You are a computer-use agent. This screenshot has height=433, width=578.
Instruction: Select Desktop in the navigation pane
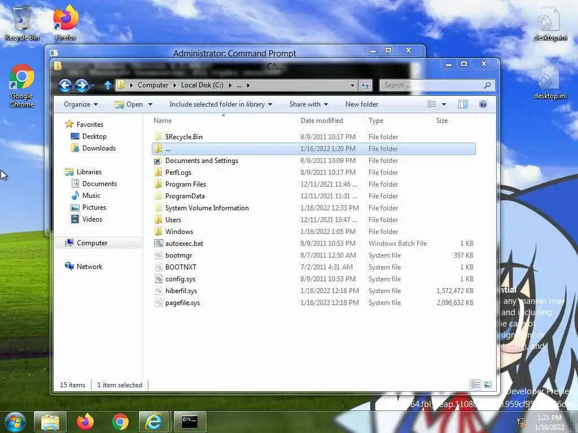coord(94,136)
